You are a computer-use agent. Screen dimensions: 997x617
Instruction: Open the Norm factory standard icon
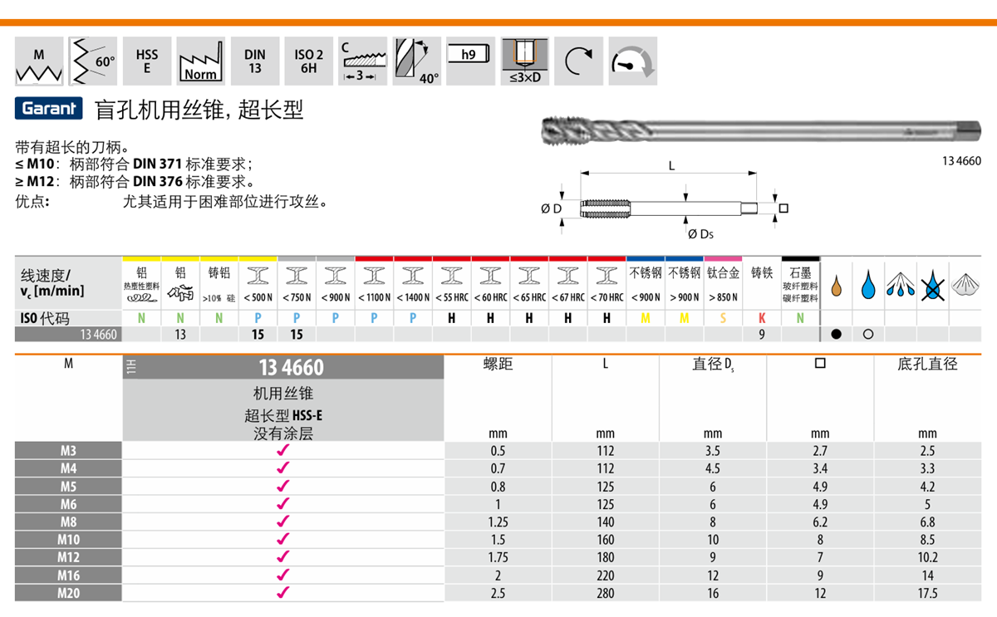201,61
